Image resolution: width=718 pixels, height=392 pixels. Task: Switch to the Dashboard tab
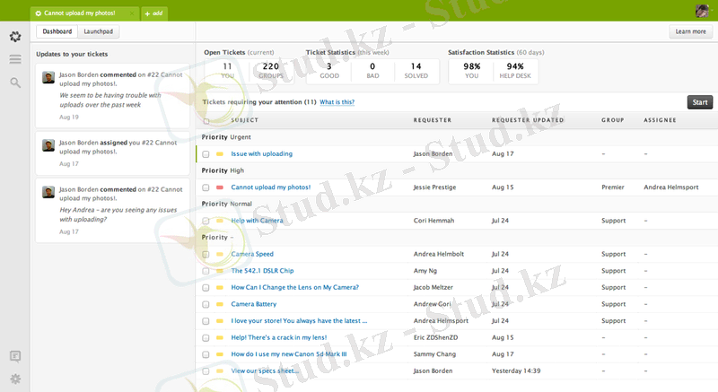[x=57, y=31]
